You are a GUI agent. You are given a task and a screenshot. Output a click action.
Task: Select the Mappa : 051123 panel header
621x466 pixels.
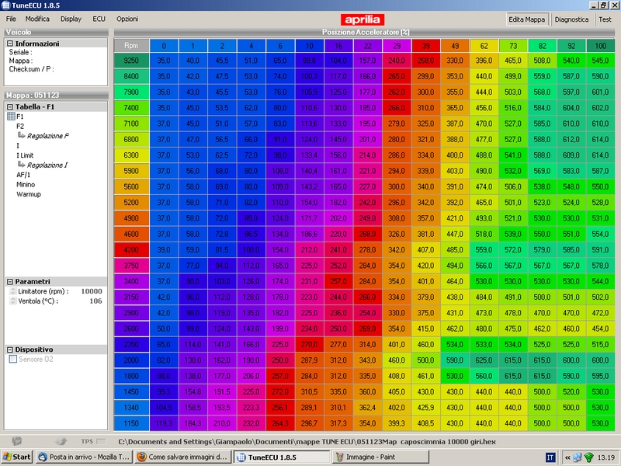[x=56, y=95]
